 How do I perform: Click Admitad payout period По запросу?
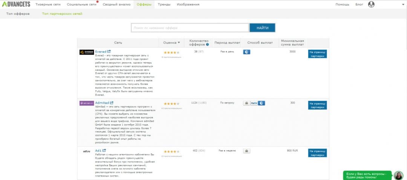[227, 103]
